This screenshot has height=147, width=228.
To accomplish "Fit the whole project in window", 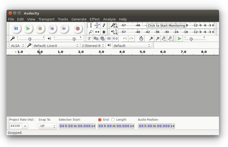I will (170, 39).
